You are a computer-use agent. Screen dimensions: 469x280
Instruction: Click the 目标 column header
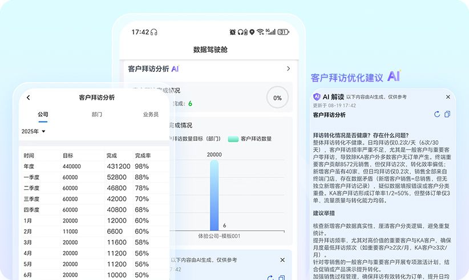click(68, 156)
